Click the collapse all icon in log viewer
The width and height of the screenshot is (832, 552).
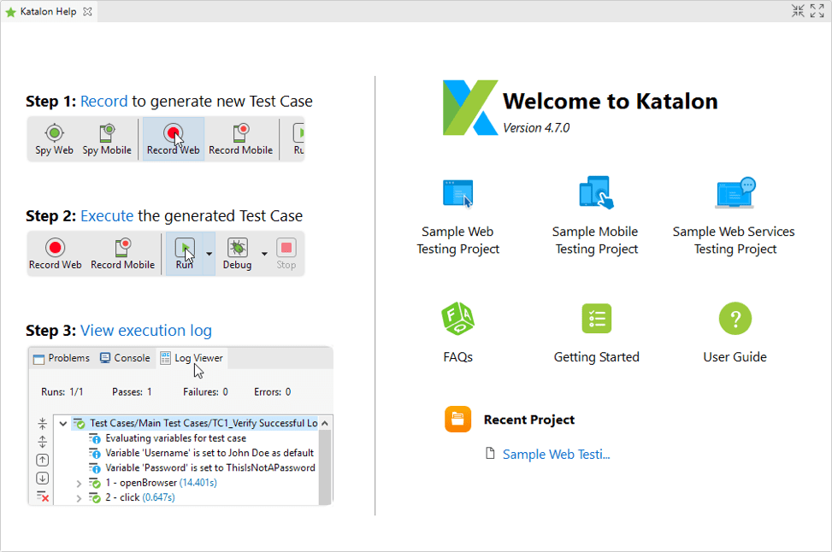click(x=43, y=424)
